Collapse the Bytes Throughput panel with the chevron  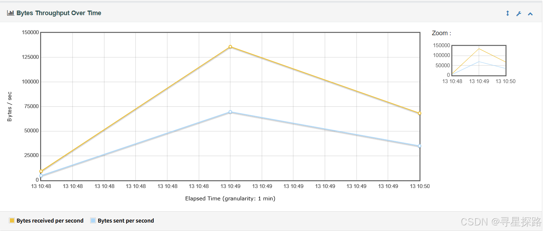tap(530, 14)
